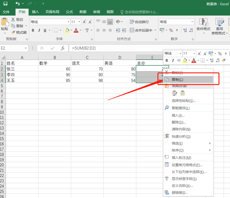This screenshot has height=198, width=230.
Task: Apply mini toolbar yellow fill color
Action: [185, 60]
